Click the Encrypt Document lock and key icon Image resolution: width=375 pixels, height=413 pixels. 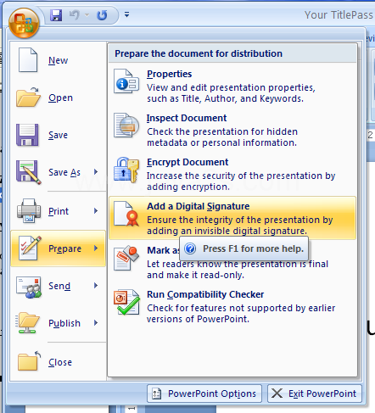point(126,170)
